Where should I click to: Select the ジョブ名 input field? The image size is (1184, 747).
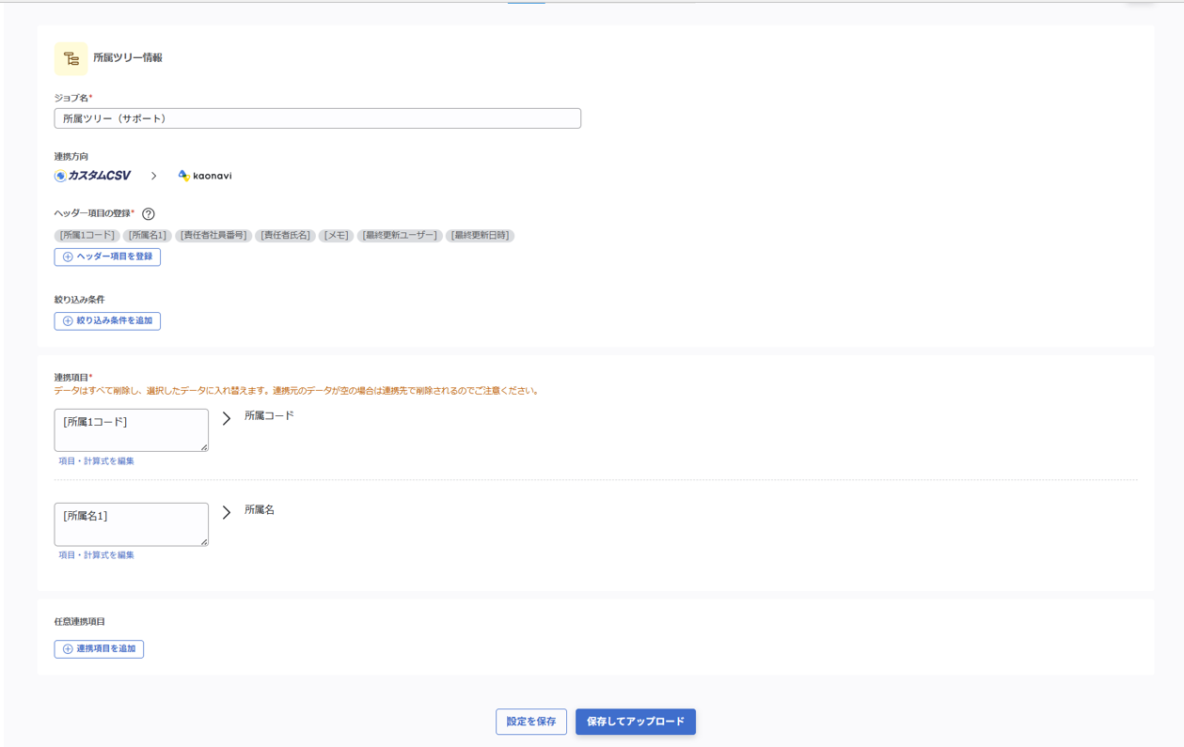coord(317,117)
